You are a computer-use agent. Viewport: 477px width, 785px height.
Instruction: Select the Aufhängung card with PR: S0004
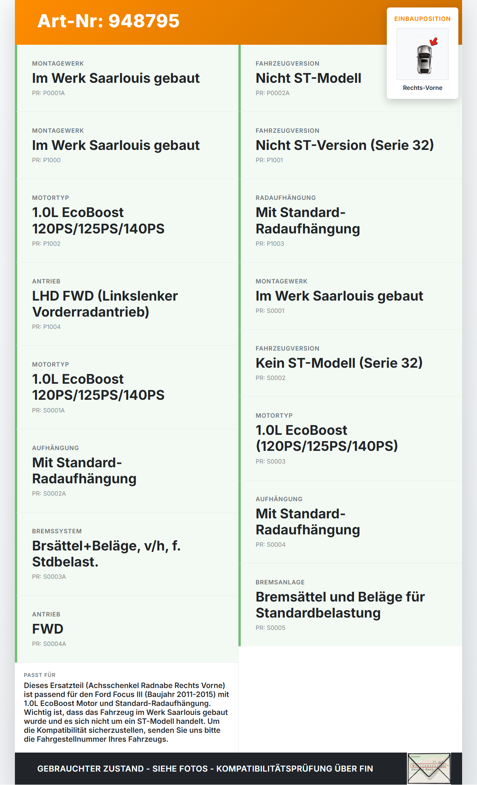click(x=350, y=522)
